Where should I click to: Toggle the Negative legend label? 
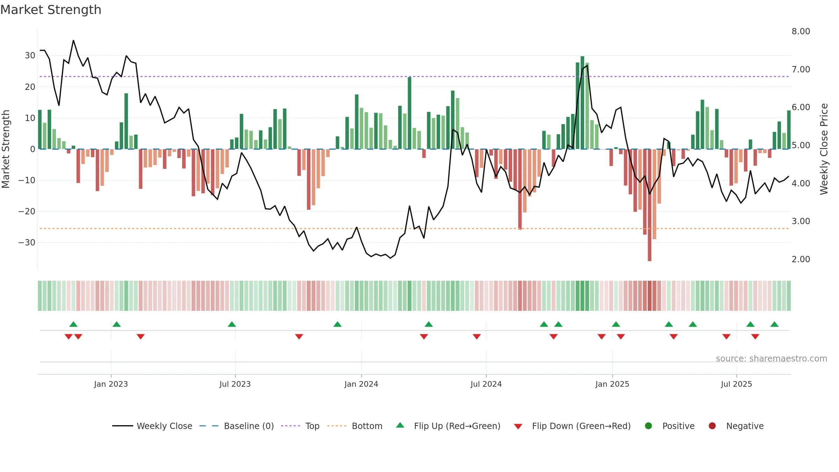745,426
